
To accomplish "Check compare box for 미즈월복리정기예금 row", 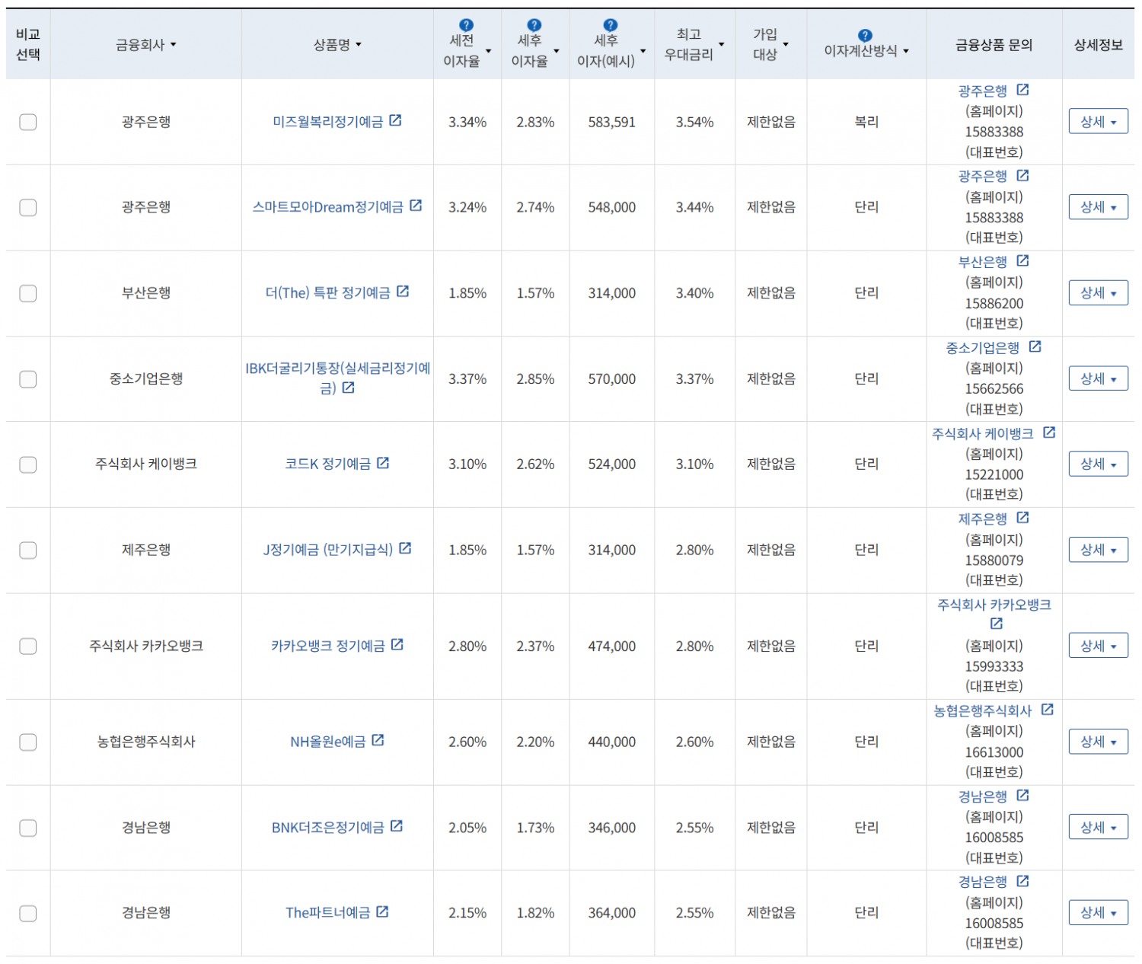I will tap(28, 122).
